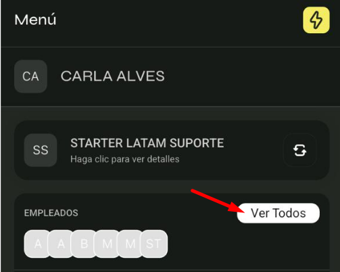Image resolution: width=340 pixels, height=272 pixels.
Task: Click the second M employee avatar
Action: click(130, 244)
